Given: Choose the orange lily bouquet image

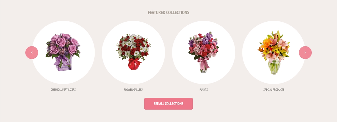Looking at the screenshot, I should tap(274, 53).
